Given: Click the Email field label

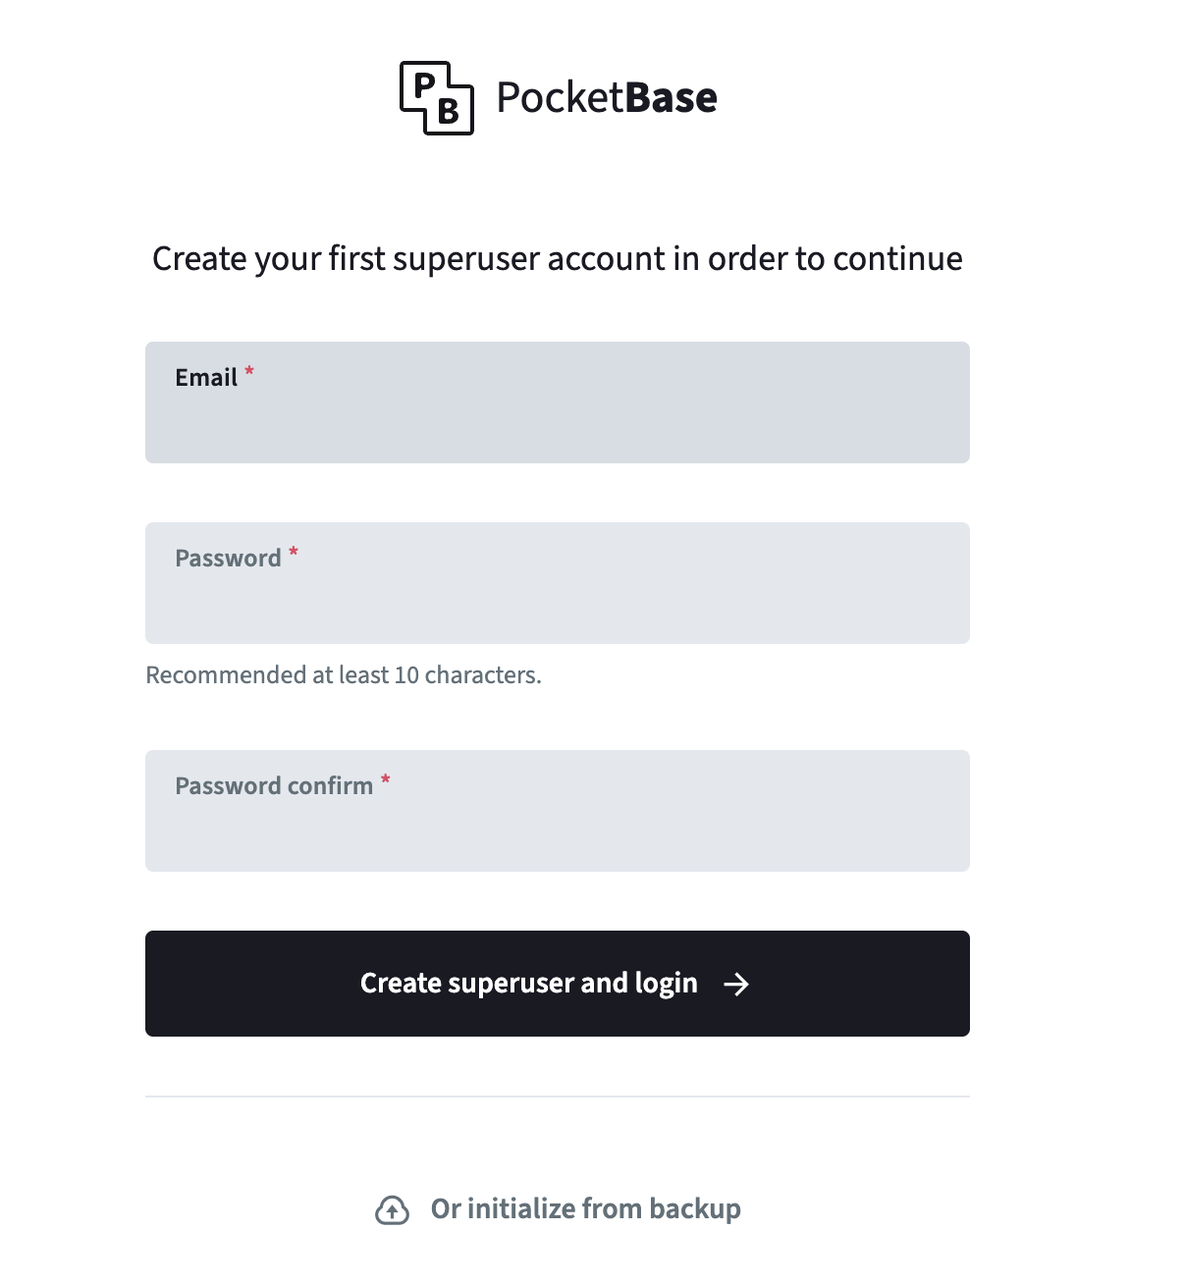Looking at the screenshot, I should [205, 377].
